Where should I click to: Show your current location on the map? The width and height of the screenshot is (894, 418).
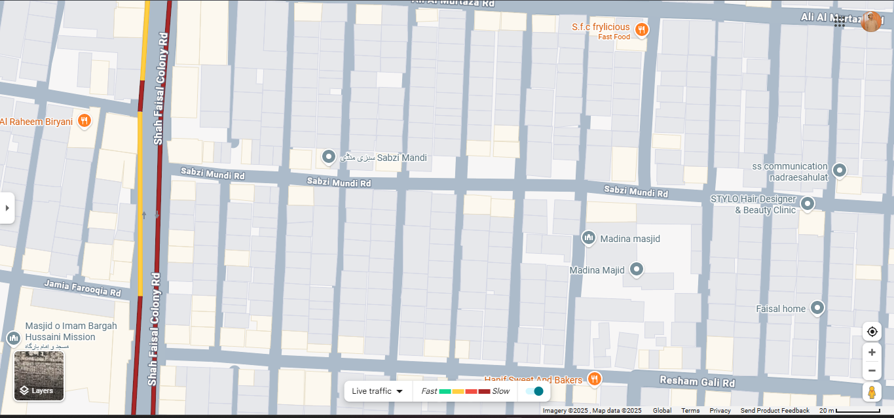872,332
